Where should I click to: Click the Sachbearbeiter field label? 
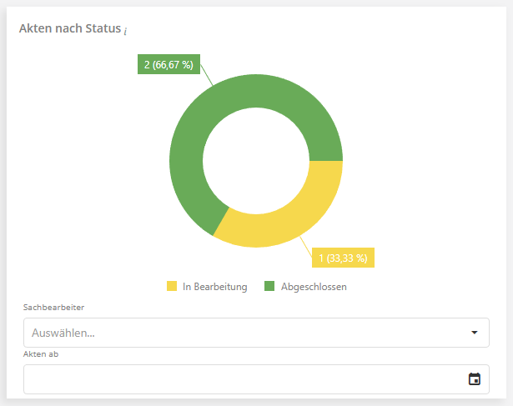(53, 307)
